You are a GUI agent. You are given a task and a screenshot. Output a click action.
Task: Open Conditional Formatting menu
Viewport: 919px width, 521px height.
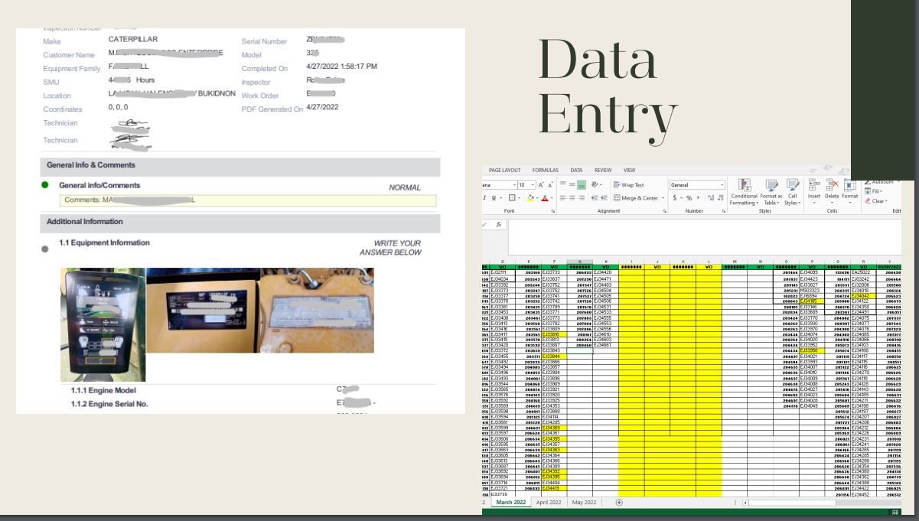pos(744,191)
